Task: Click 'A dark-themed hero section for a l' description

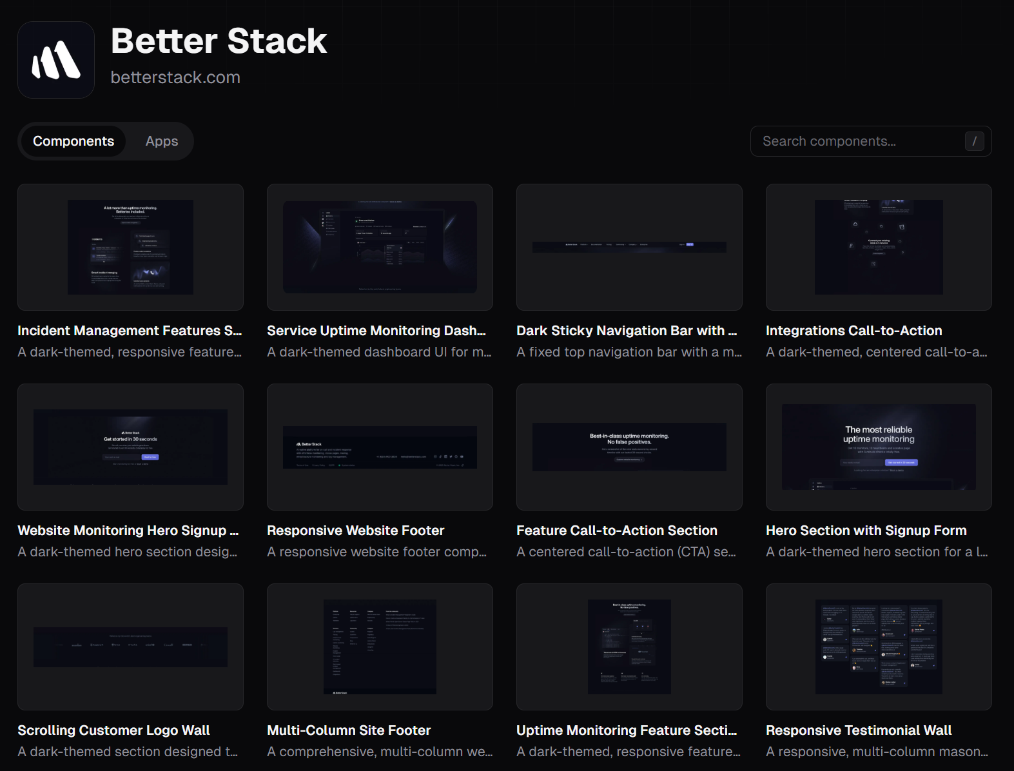Action: pos(877,552)
